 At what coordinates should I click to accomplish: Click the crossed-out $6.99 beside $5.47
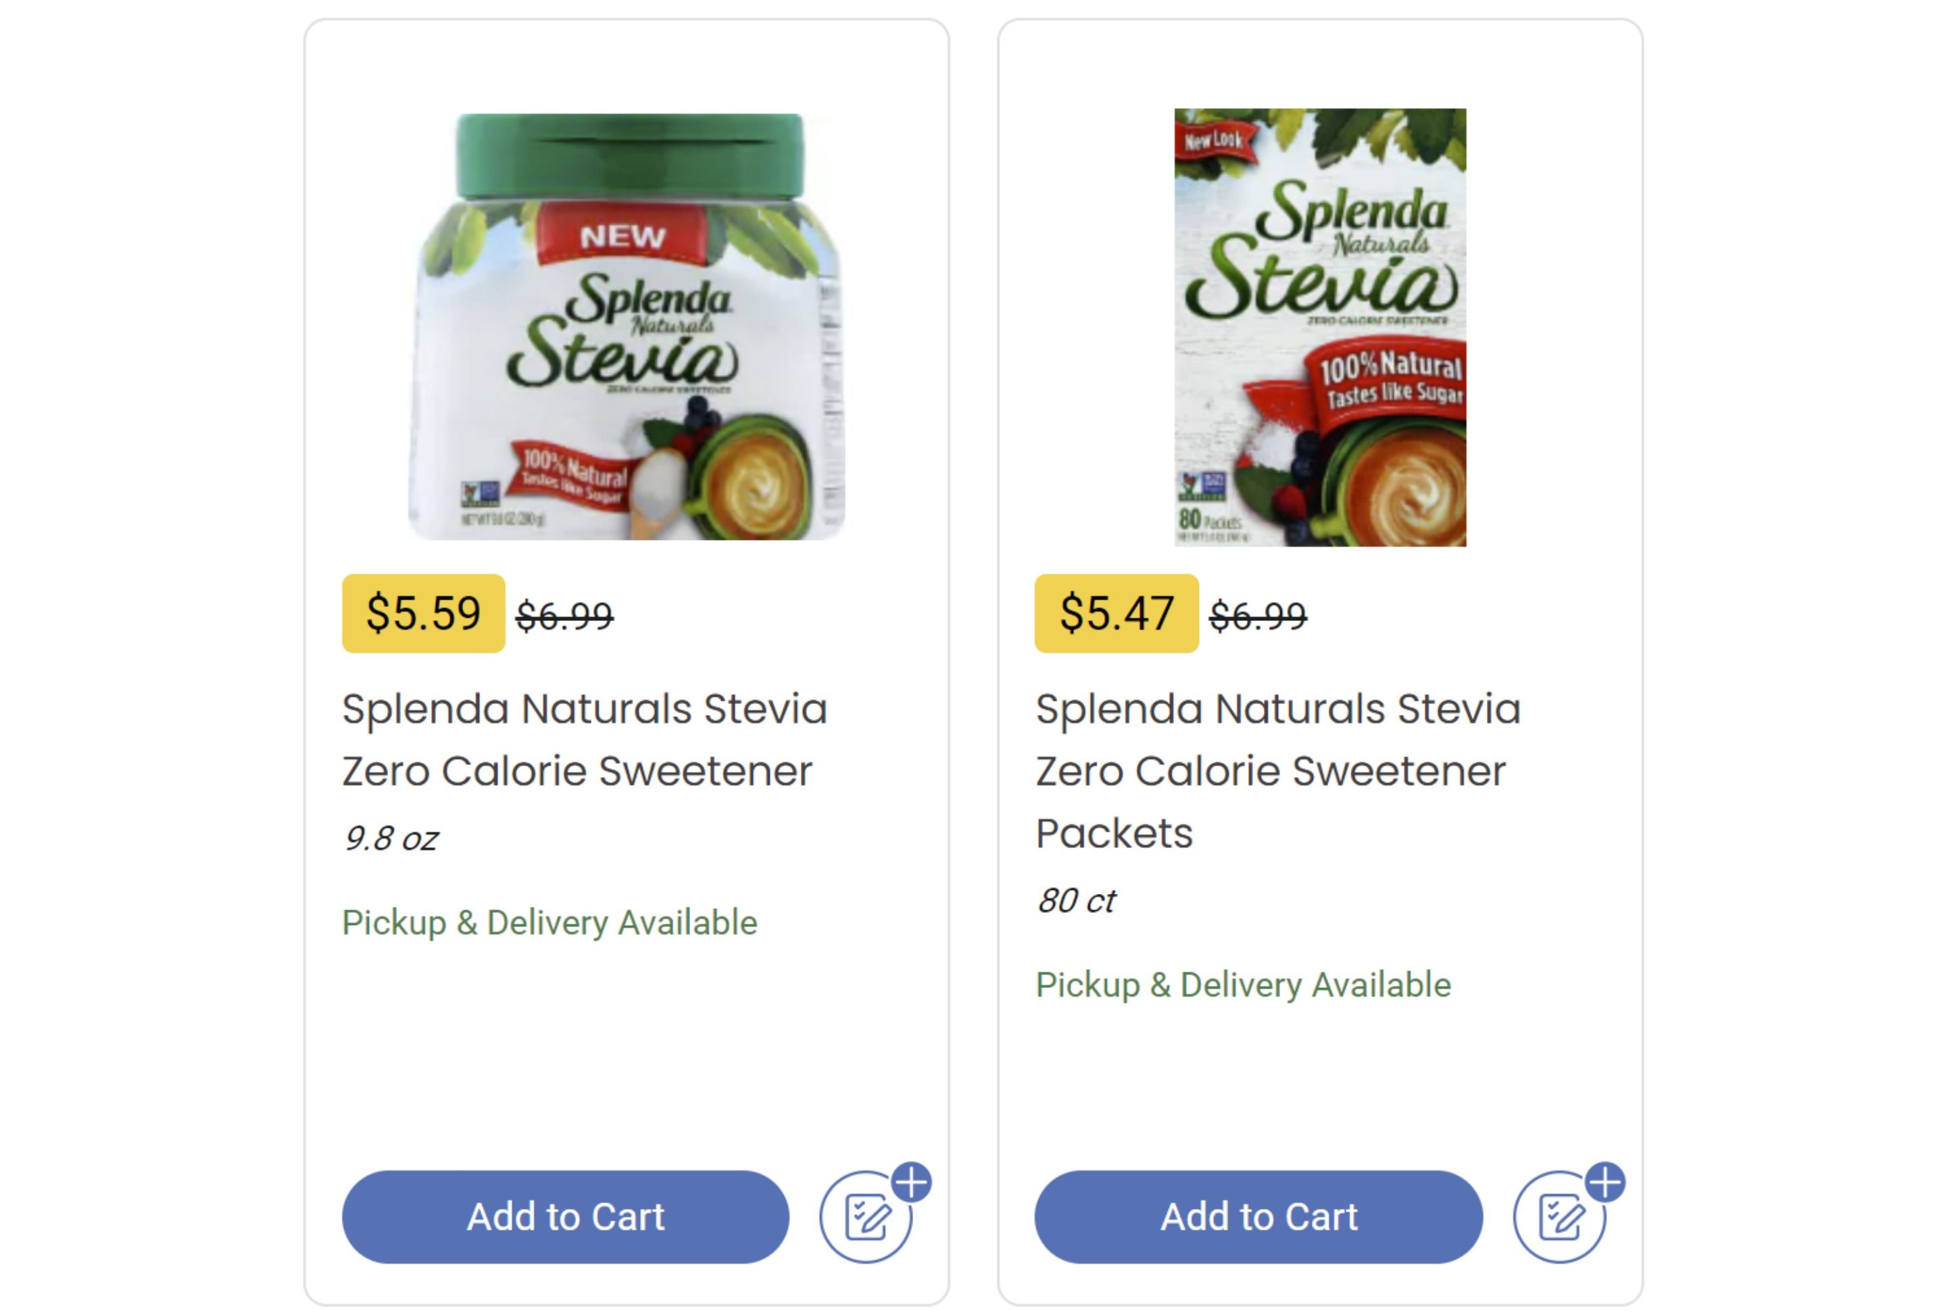(x=1257, y=616)
